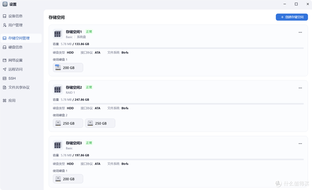
Task: Open the 硬盘信息 menu item
Action: tap(15, 47)
